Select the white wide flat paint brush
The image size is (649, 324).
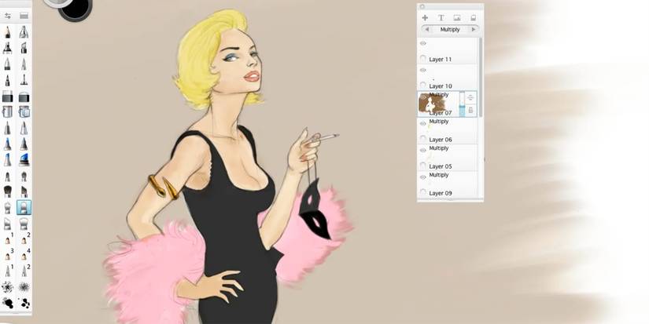click(x=24, y=224)
